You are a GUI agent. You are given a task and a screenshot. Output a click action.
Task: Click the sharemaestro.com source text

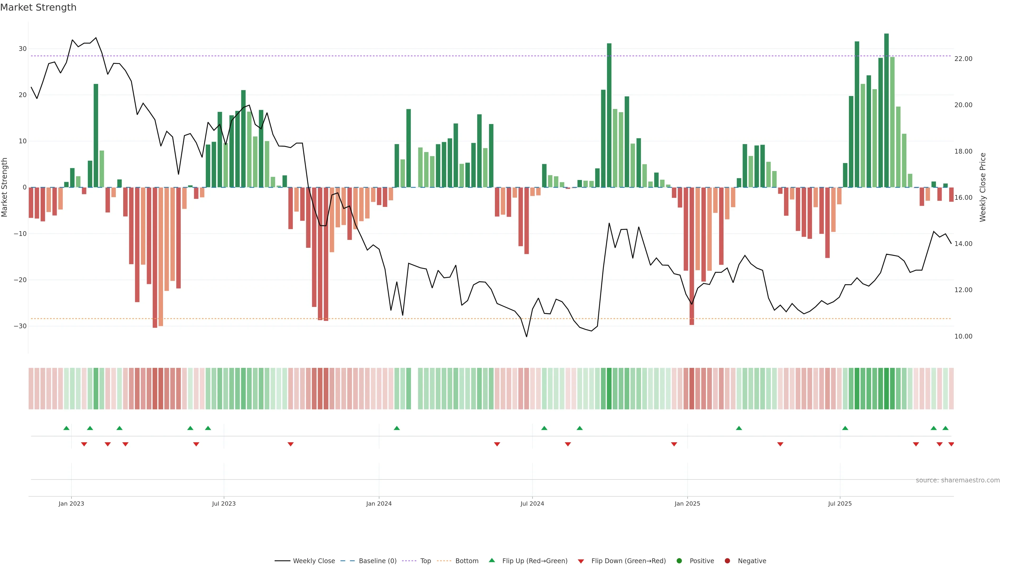coord(958,480)
